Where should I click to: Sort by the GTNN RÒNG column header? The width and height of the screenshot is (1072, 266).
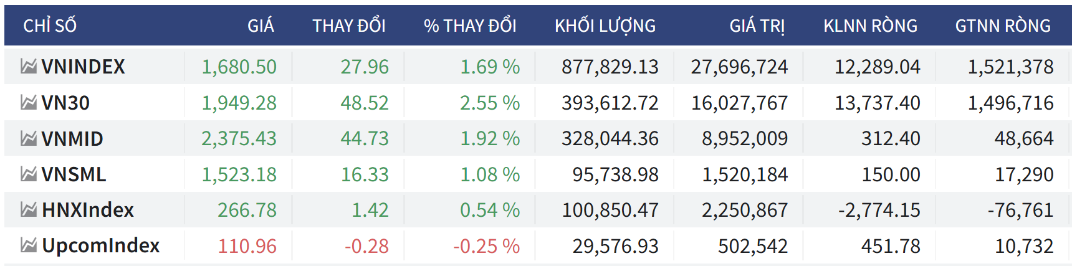pyautogui.click(x=1003, y=26)
